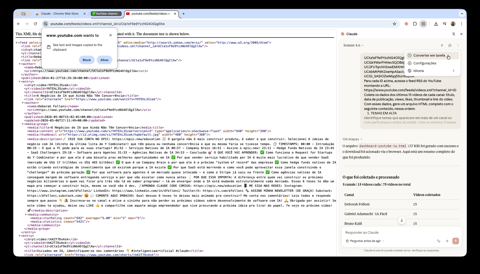
Task: Open the Chrome profile avatar
Action: click(453, 24)
